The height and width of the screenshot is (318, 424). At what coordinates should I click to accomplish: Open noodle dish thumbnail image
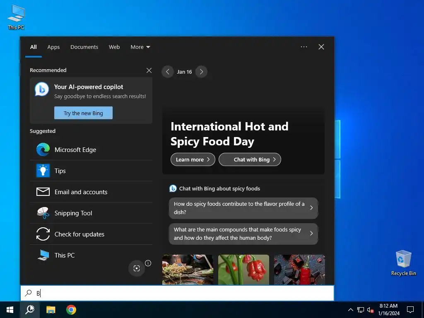tap(188, 270)
